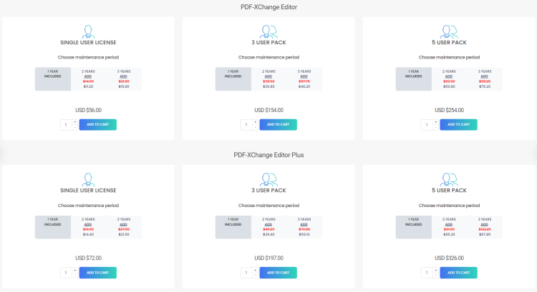Increase quantity for Editor Plus 5 User Pack
The height and width of the screenshot is (292, 537).
tap(435, 270)
